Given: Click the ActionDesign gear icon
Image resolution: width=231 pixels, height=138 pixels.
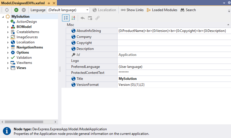Looking at the screenshot, I should tap(13, 22).
